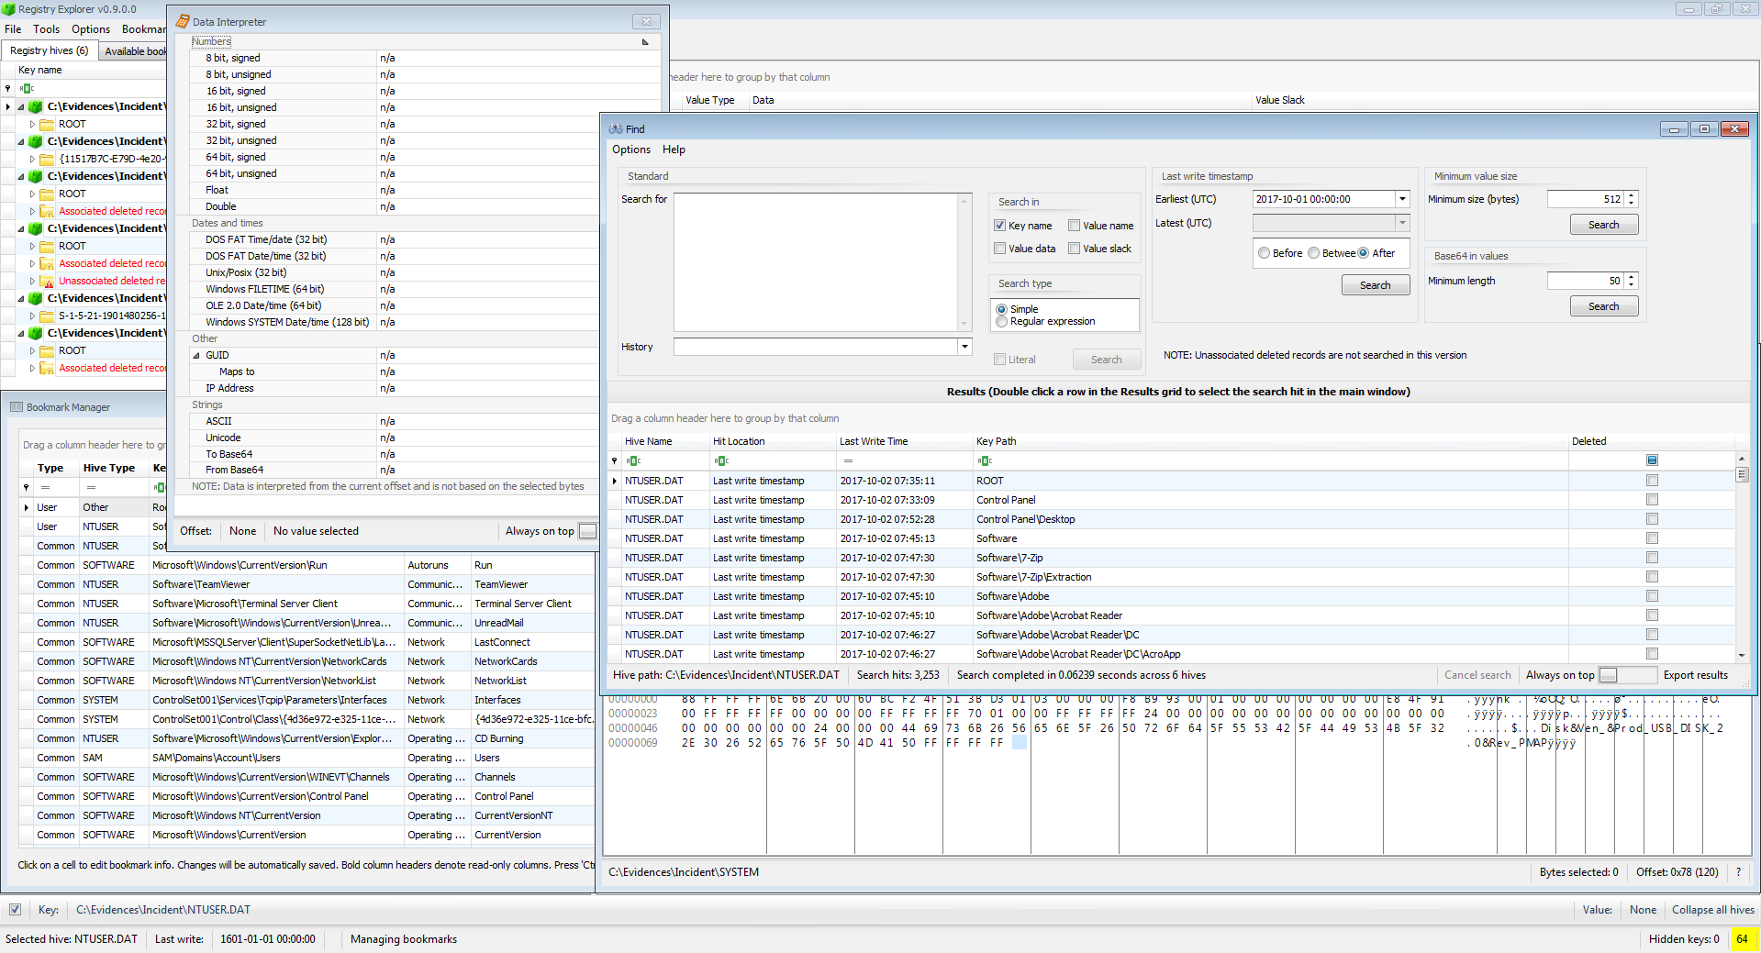
Task: Click the S-1-5-21-1901480256 folder icon
Action: click(x=47, y=316)
